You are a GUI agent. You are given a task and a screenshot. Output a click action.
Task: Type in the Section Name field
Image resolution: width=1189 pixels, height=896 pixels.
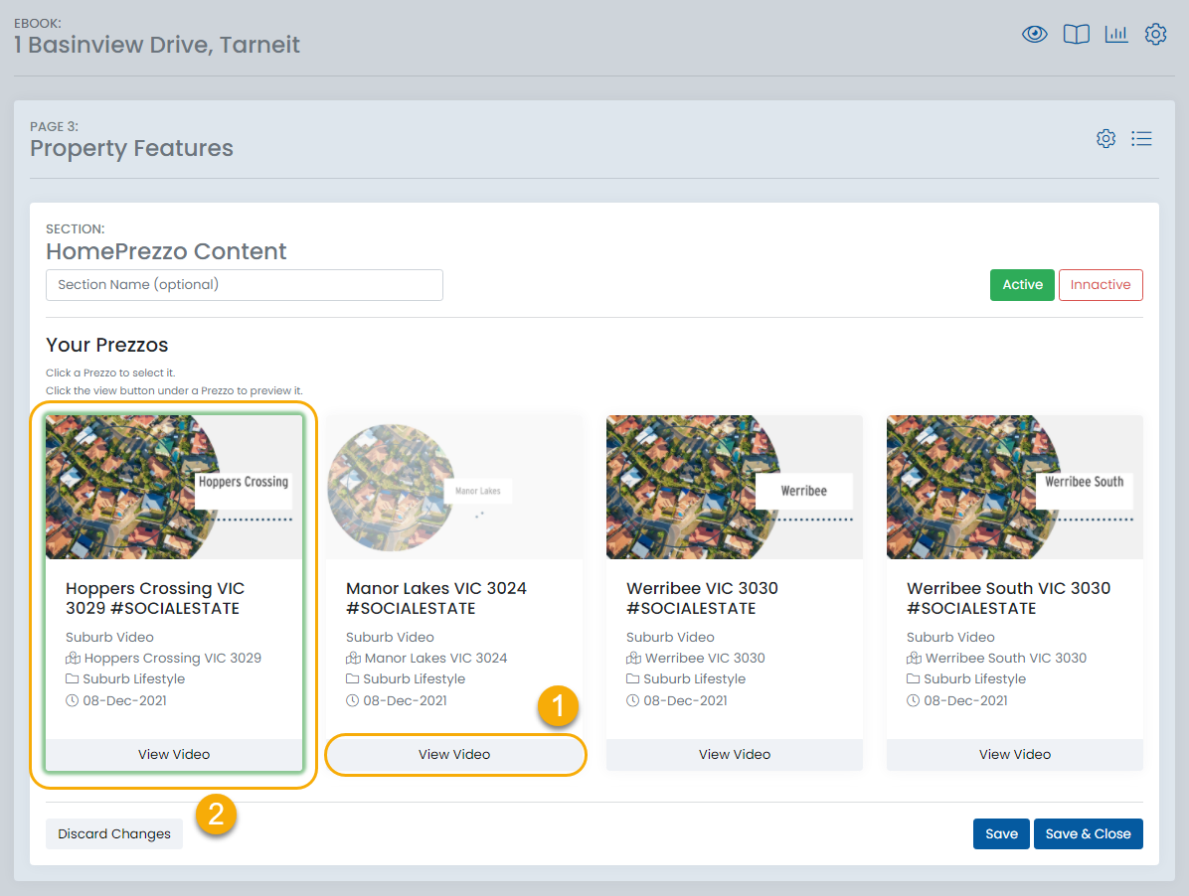pos(244,285)
